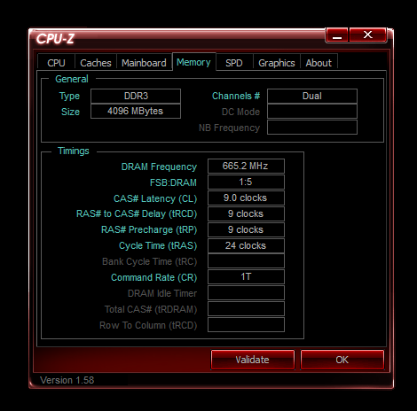This screenshot has width=417, height=411.
Task: Click the Timings group heading
Action: 74,151
